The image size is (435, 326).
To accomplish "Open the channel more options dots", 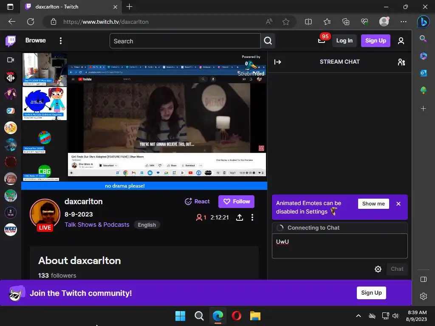I will 252,217.
